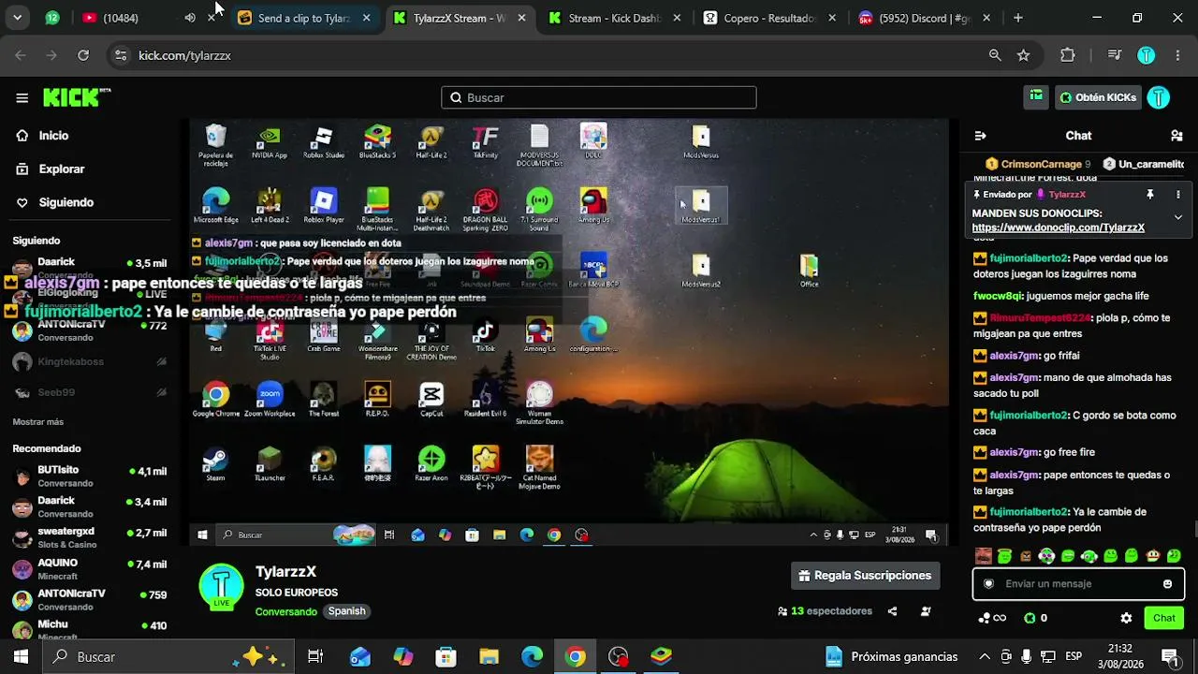Open the emote picker in message box
1198x674 pixels.
[x=1167, y=584]
